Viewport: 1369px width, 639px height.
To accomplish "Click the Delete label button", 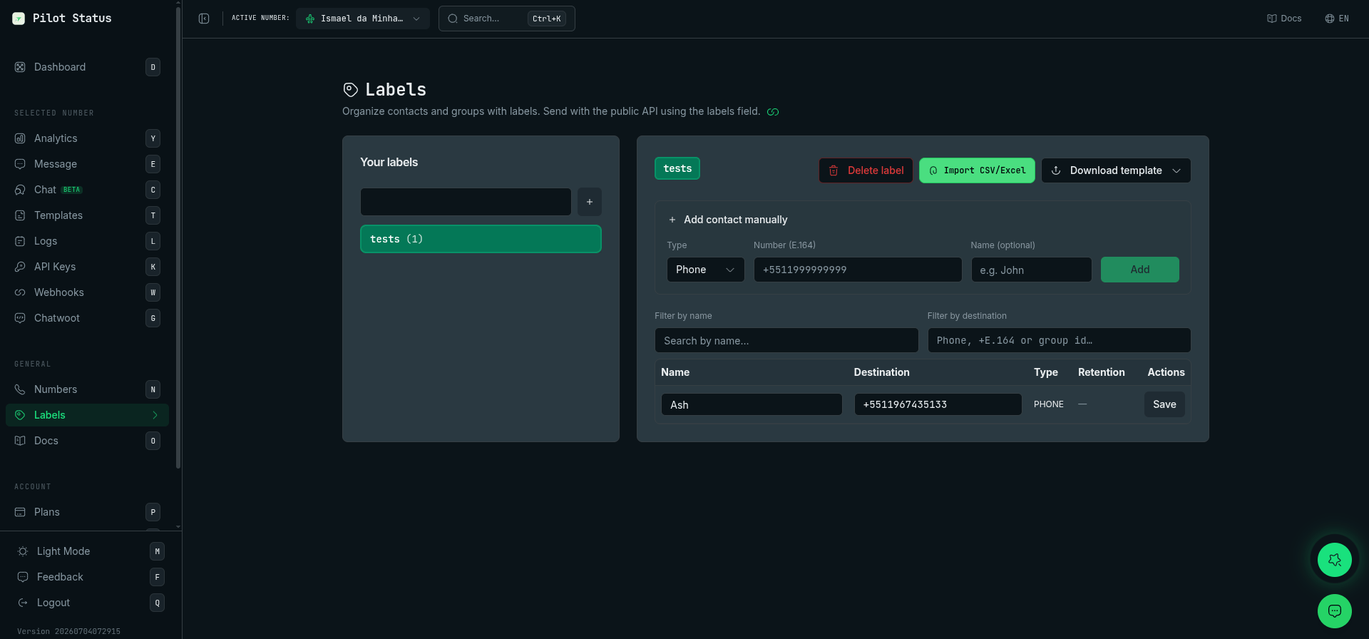I will tap(866, 170).
